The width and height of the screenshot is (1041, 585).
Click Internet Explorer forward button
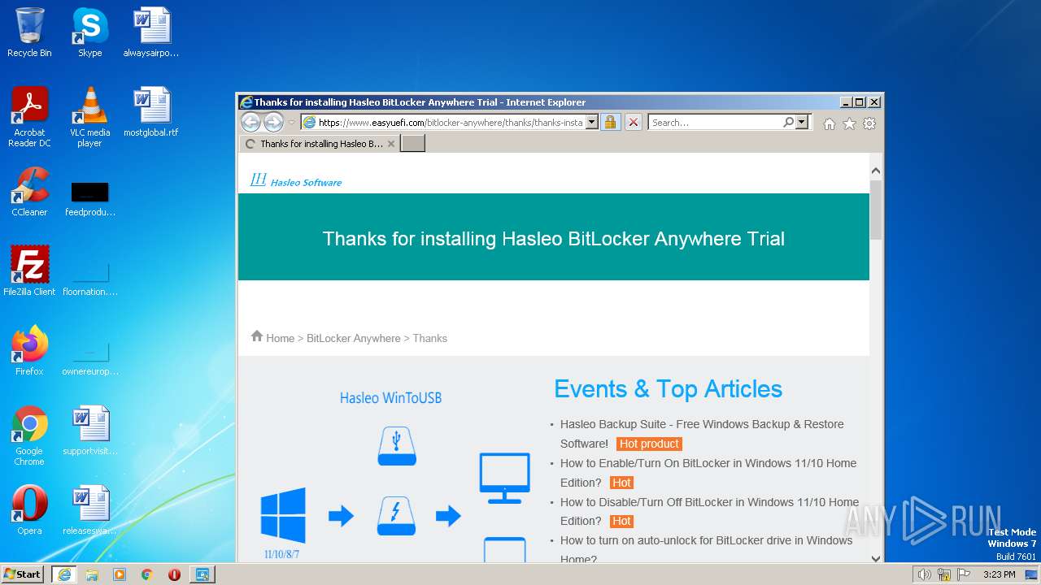click(x=273, y=123)
